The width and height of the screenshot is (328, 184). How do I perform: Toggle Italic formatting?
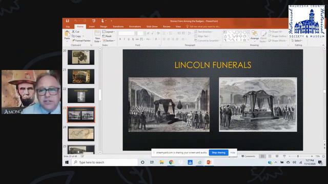point(124,39)
